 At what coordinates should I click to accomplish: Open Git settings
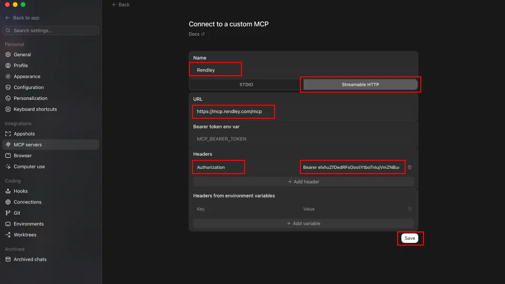(50, 213)
